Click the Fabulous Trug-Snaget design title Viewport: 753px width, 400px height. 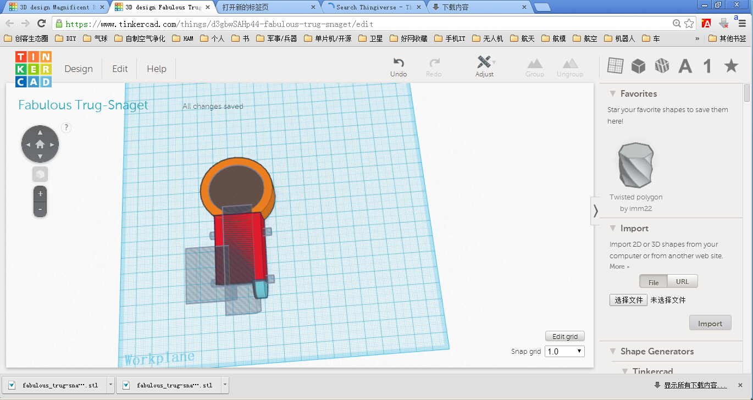click(x=83, y=105)
